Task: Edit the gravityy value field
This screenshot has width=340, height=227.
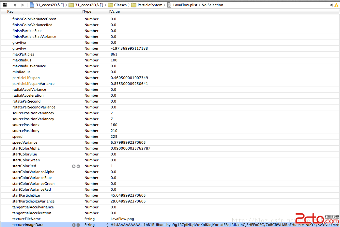Action: pyautogui.click(x=129, y=48)
